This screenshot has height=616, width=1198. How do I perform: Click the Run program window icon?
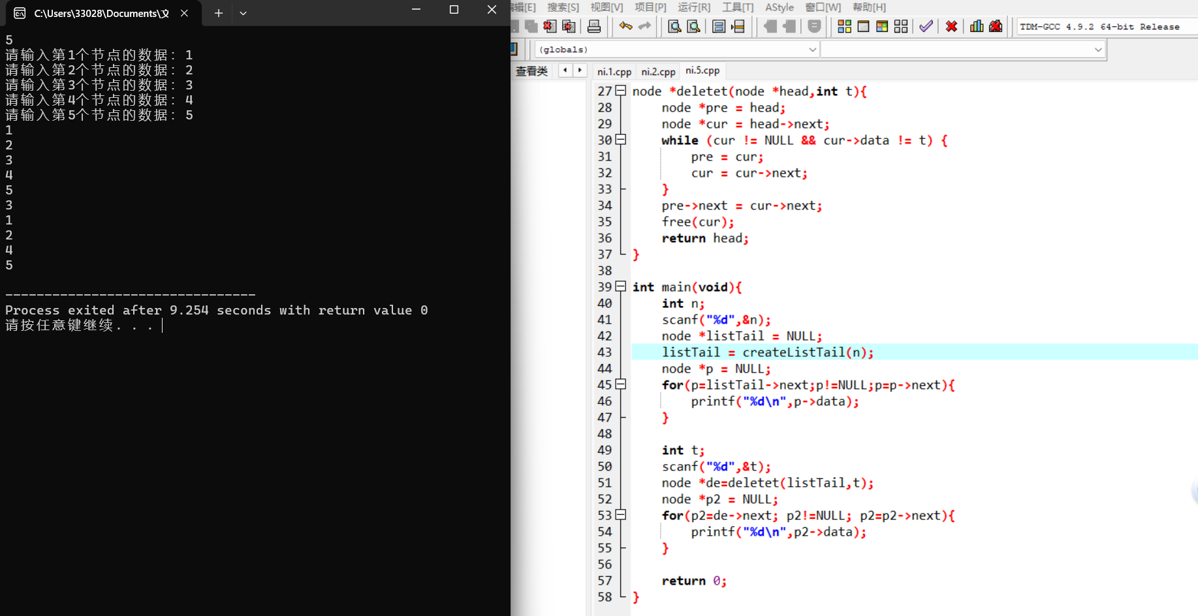pos(863,26)
